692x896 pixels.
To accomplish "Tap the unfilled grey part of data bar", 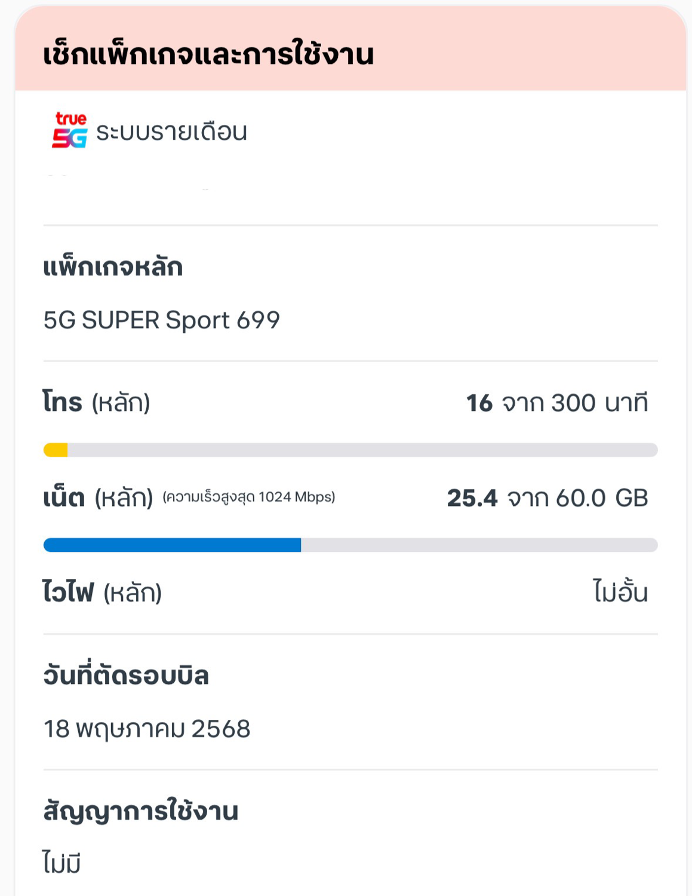I will (479, 545).
